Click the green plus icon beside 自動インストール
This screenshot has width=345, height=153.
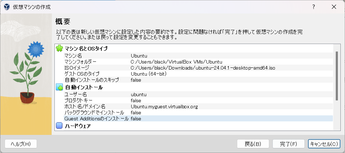pos(59,87)
